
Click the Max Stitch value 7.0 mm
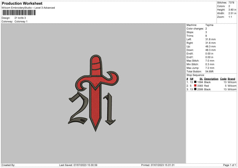pos(210,61)
